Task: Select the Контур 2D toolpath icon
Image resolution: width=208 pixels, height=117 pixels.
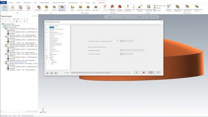Action: tap(5, 8)
